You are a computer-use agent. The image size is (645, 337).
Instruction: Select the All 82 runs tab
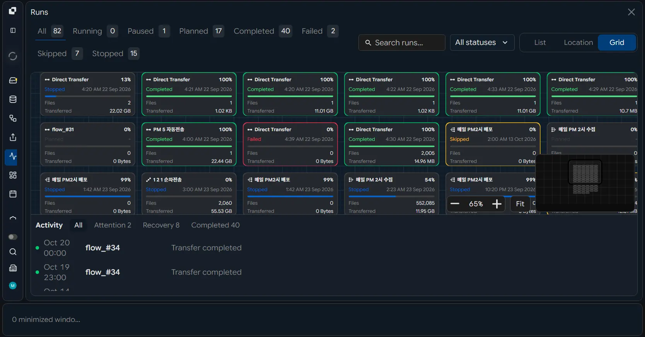(50, 31)
